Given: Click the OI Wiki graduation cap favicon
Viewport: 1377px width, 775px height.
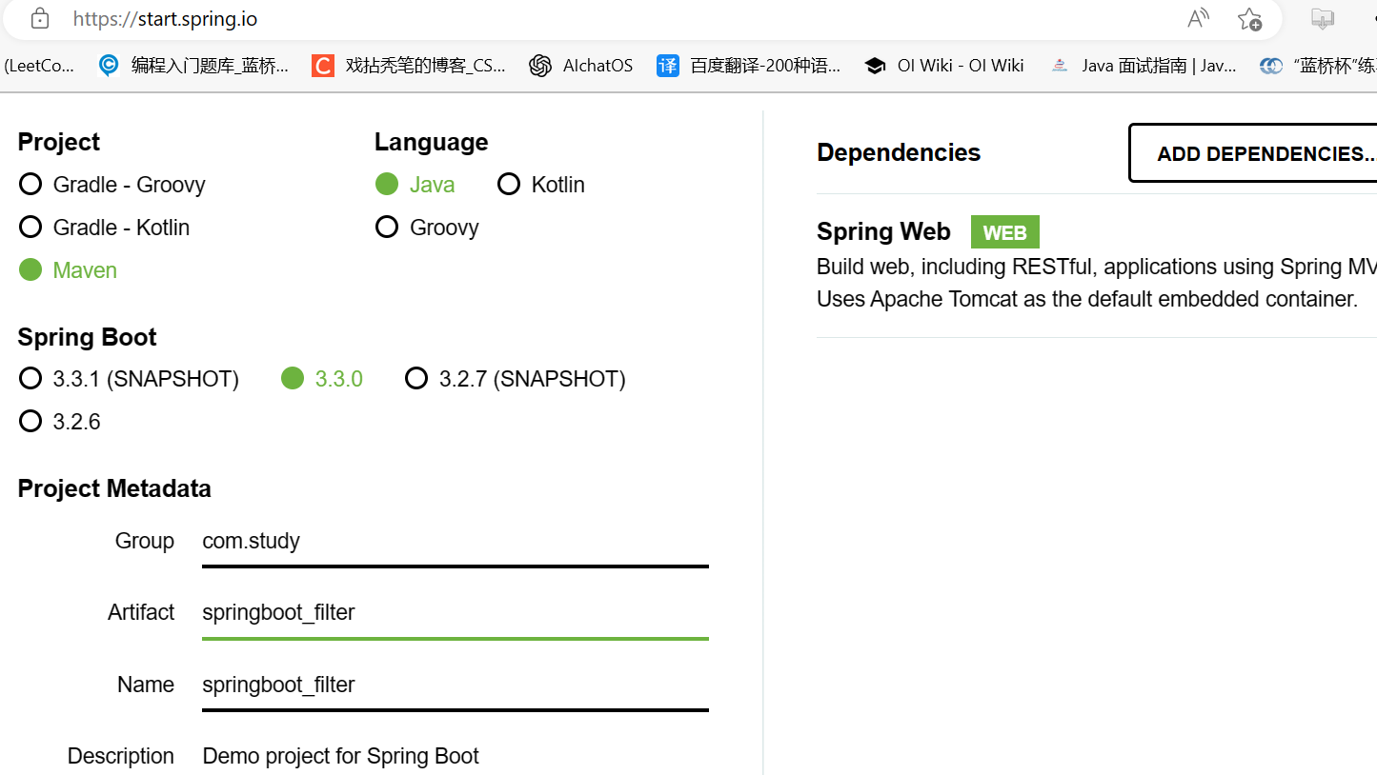Looking at the screenshot, I should point(875,65).
